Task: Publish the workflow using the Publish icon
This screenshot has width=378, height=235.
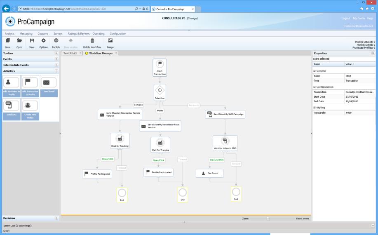Action: pos(56,41)
